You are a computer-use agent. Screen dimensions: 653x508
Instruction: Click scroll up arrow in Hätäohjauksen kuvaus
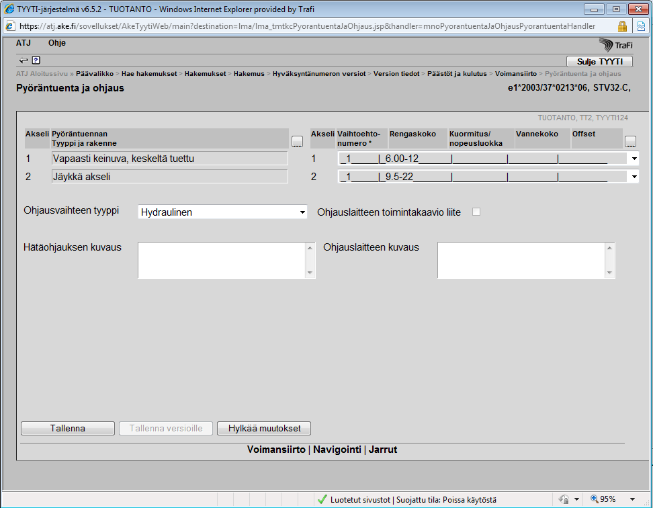(x=310, y=248)
